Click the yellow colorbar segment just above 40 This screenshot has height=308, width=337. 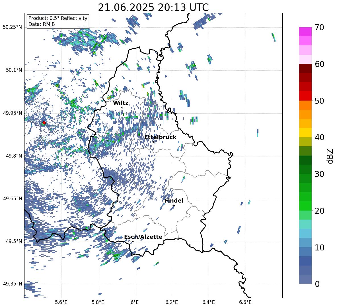point(305,132)
